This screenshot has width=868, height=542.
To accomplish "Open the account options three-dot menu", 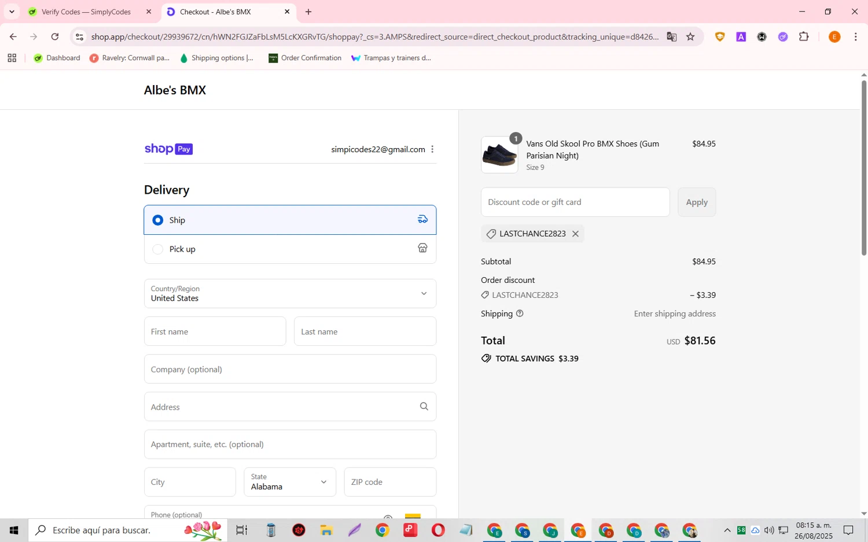I will pos(432,149).
